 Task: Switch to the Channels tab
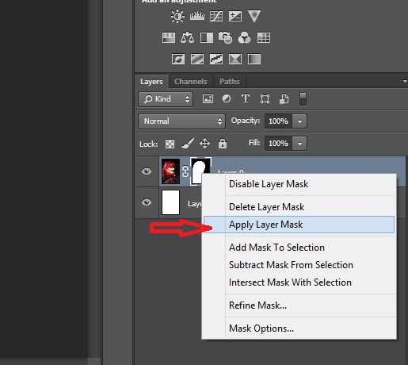(x=191, y=82)
